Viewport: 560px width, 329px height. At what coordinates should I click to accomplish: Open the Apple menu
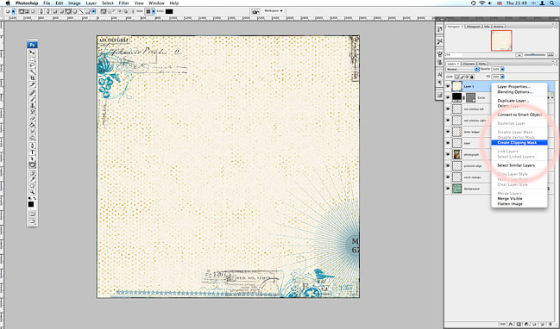click(8, 3)
